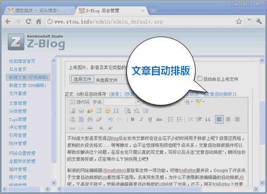The width and height of the screenshot is (267, 194).
Task: Toggle bold formatting
Action: 132,119
